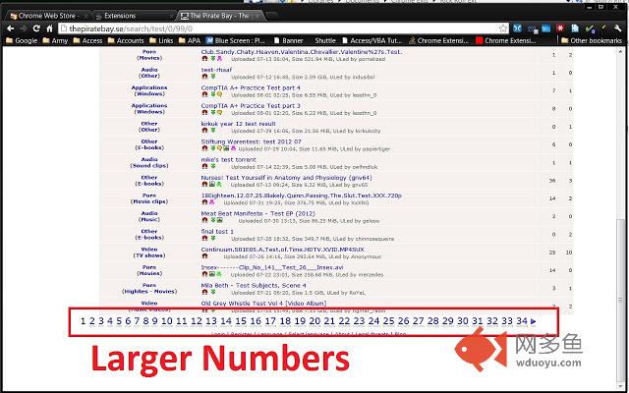
Task: Go to results page 10
Action: click(166, 321)
